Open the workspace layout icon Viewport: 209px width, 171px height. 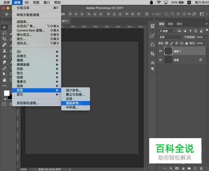(202, 14)
